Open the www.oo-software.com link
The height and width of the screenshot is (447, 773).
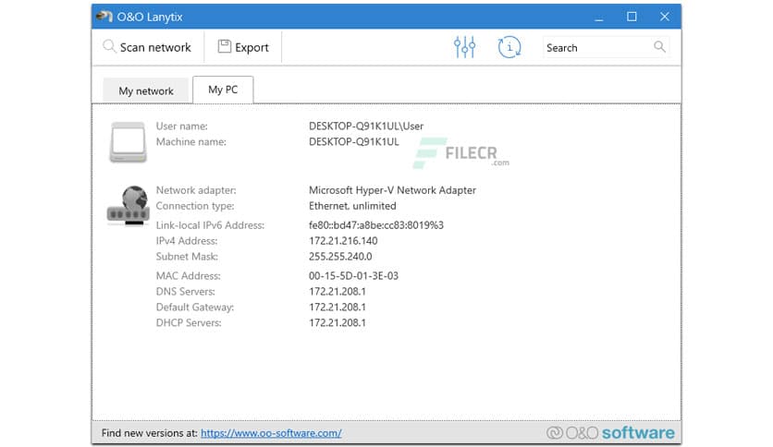coord(271,432)
